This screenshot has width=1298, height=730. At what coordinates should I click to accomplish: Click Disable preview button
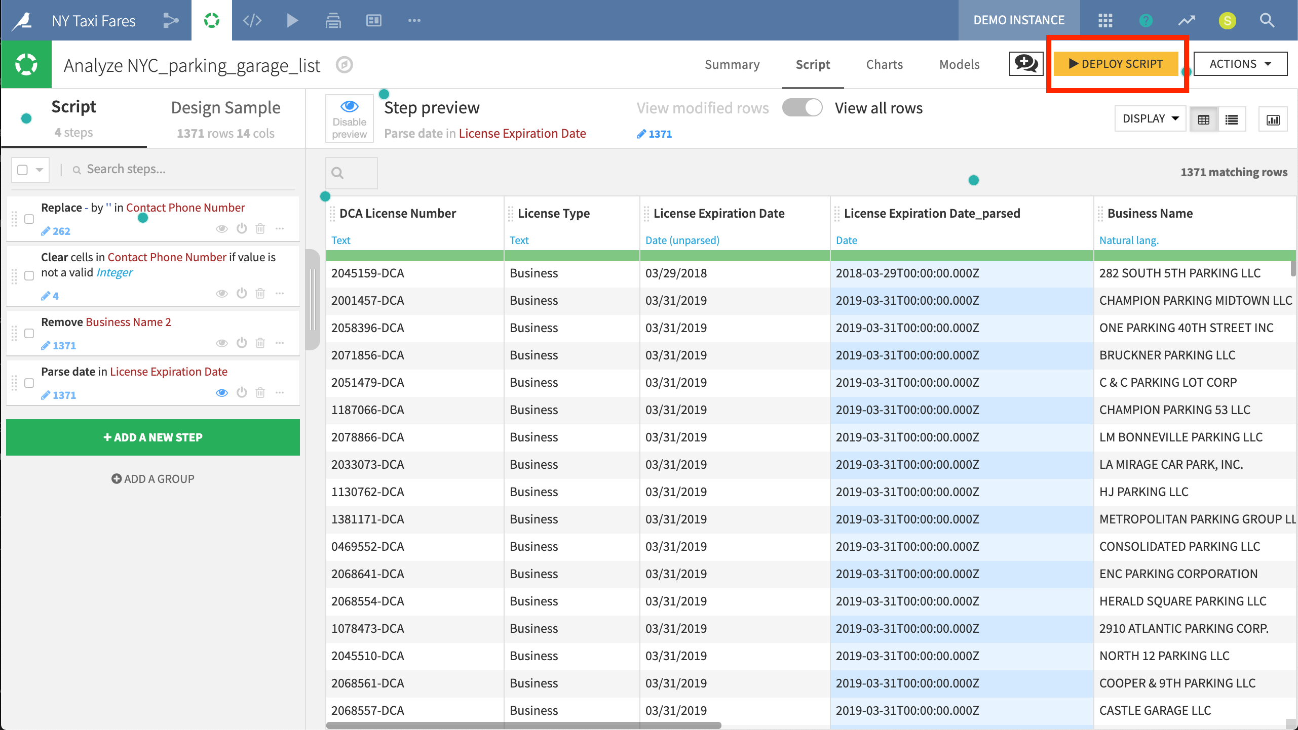[350, 118]
